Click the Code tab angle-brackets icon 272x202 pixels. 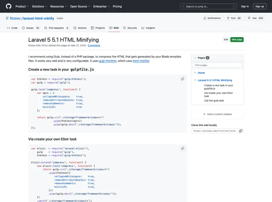[8, 28]
